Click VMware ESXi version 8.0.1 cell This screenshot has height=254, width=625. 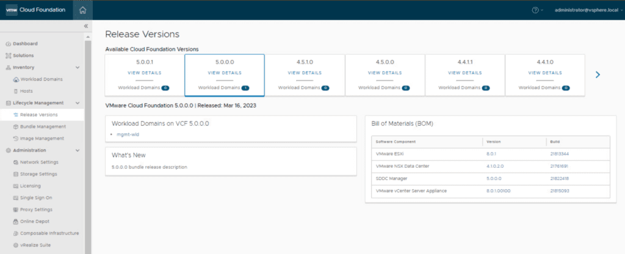(x=491, y=154)
